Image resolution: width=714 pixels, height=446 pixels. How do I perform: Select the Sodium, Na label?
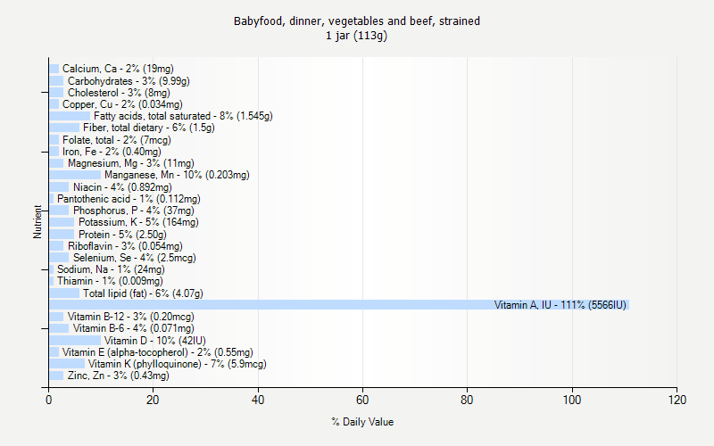point(111,269)
